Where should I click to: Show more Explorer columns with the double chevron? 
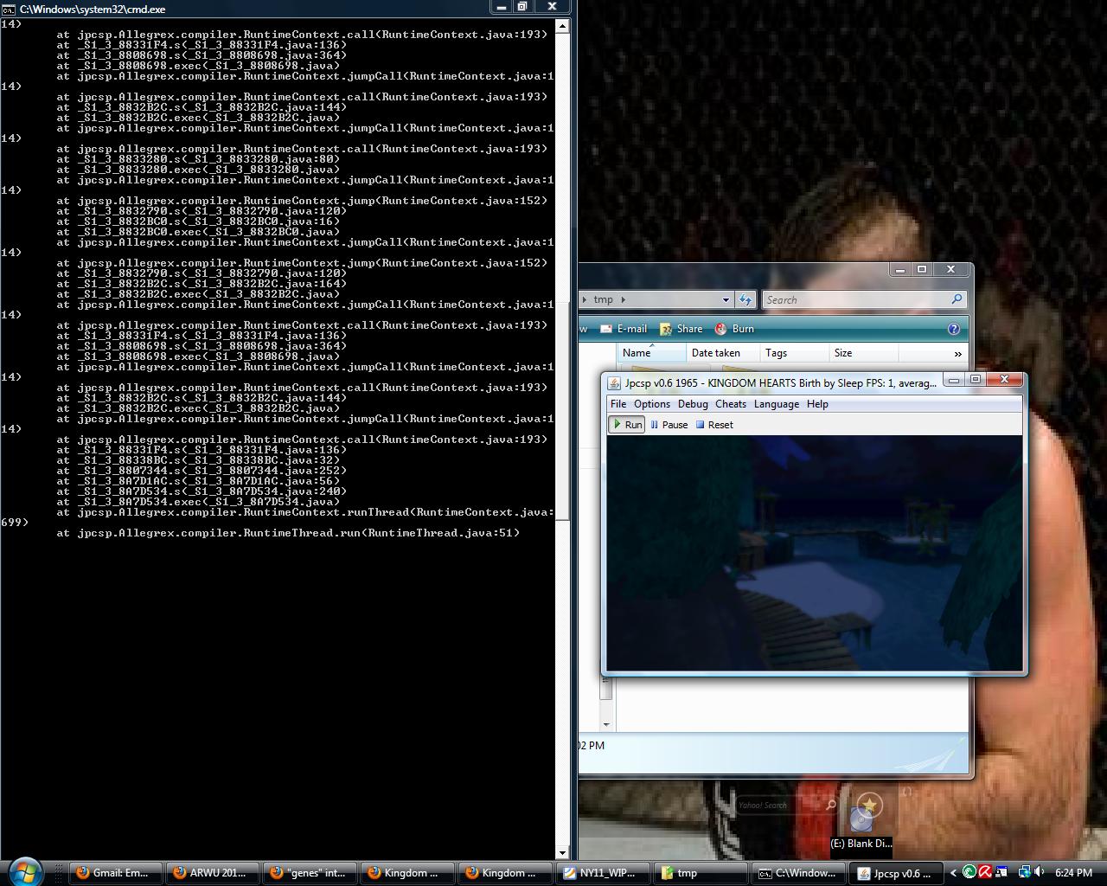point(957,353)
